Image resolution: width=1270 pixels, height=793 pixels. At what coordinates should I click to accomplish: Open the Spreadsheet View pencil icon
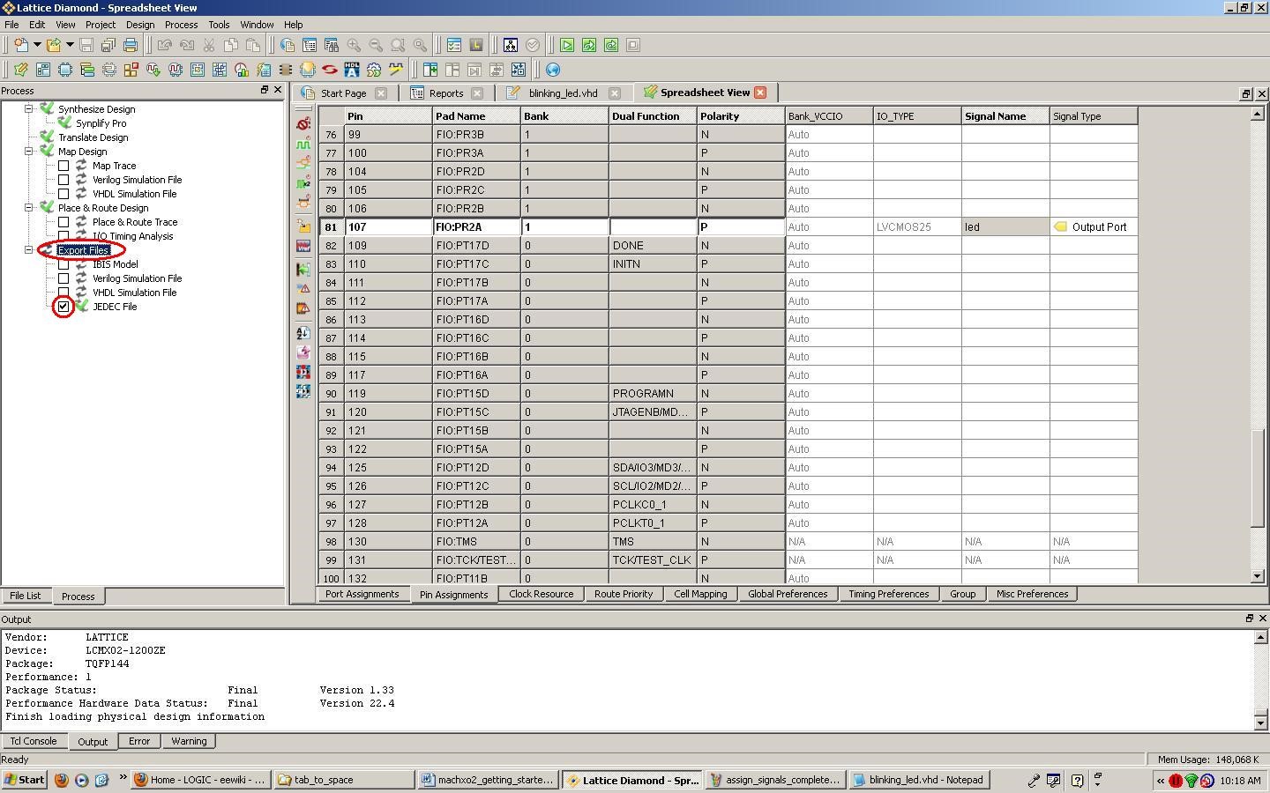(20, 70)
